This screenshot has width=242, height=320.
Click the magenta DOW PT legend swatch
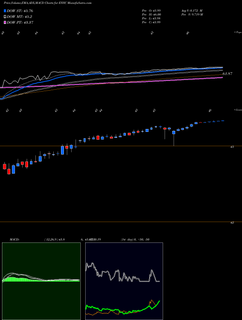(x=5, y=22)
